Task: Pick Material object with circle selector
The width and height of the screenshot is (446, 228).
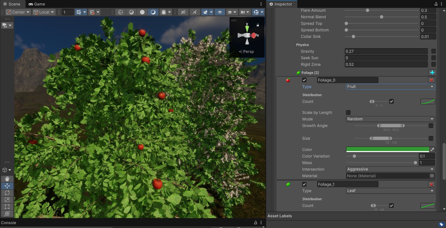Action: (432, 176)
